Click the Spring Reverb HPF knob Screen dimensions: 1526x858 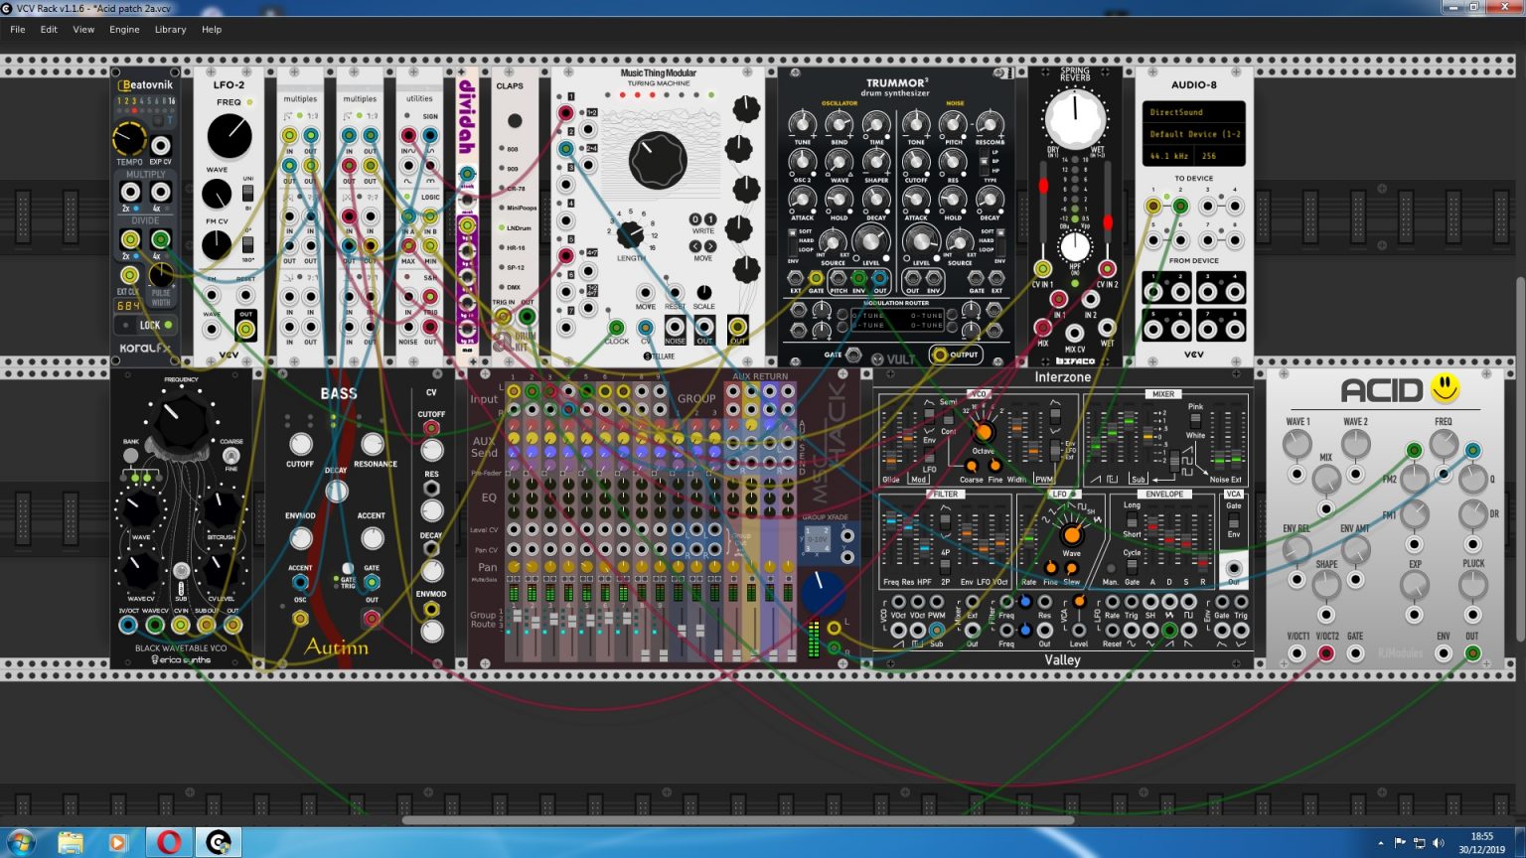(1075, 246)
